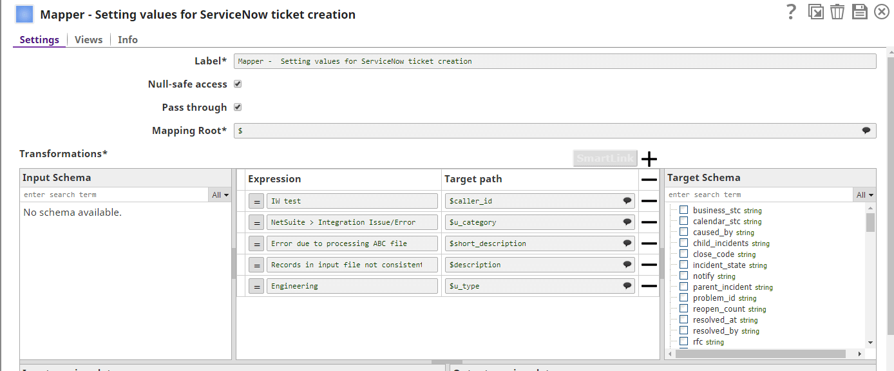Switch to the Settings tab
The width and height of the screenshot is (894, 371).
click(39, 40)
